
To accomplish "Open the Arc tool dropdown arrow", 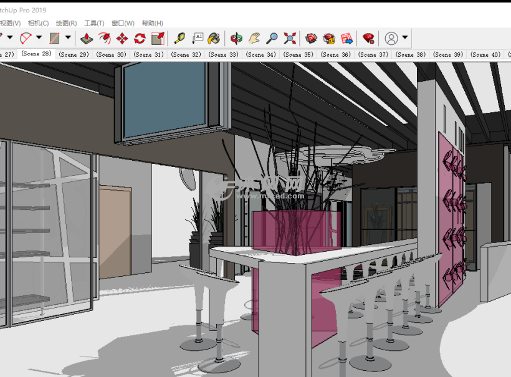I will coord(39,37).
